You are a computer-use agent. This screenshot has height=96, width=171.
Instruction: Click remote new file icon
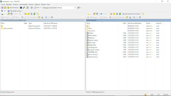click(130, 17)
